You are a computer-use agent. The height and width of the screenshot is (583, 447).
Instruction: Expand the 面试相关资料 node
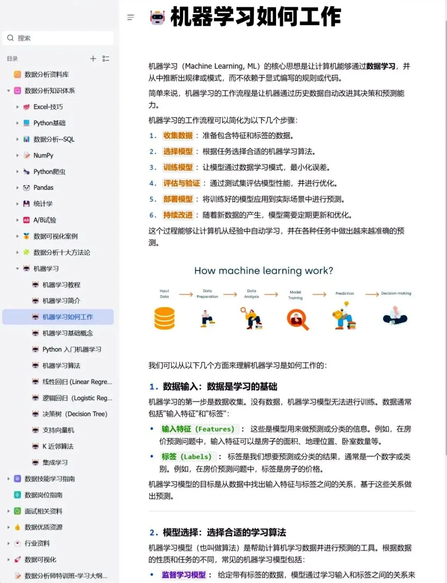click(8, 511)
